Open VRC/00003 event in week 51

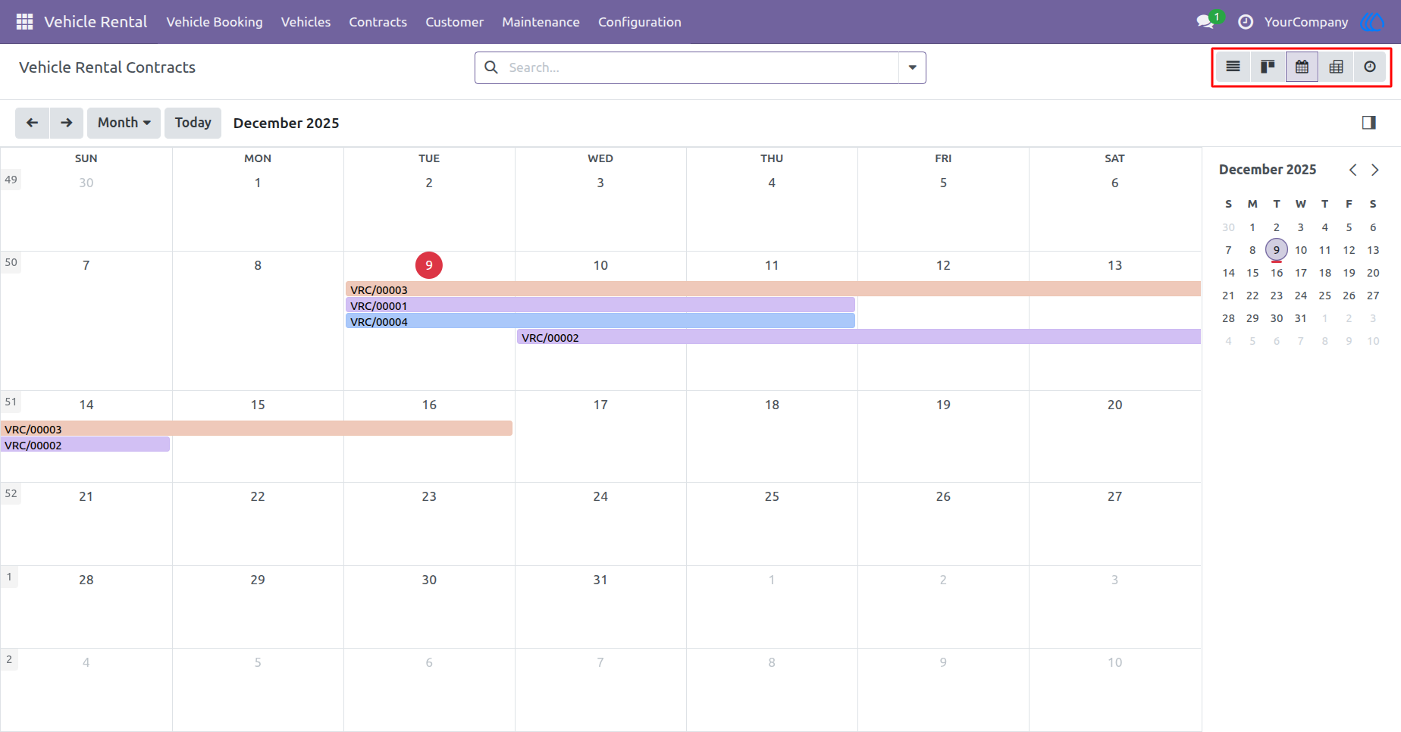click(x=256, y=429)
